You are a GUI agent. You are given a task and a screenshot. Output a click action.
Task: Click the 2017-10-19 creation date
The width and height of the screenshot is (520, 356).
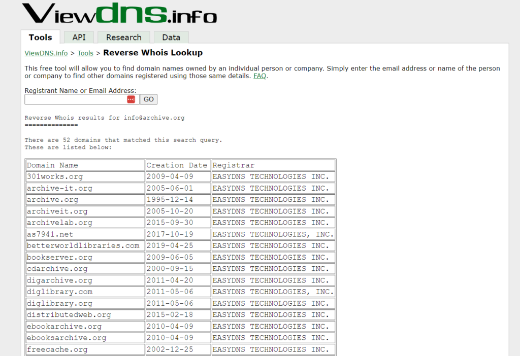click(178, 234)
